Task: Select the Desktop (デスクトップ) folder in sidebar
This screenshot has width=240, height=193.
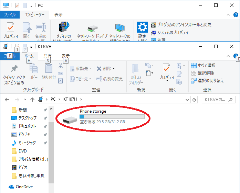Action: point(27,118)
